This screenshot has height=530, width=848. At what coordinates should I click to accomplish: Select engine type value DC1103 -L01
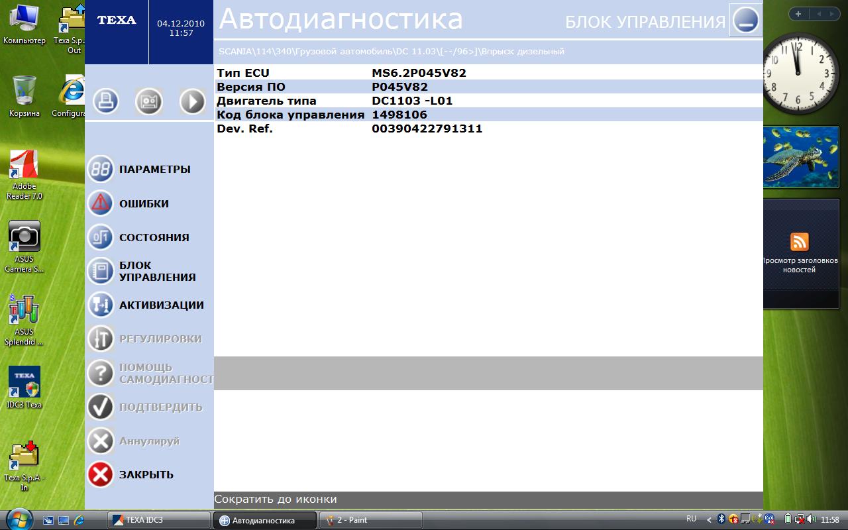click(x=412, y=101)
